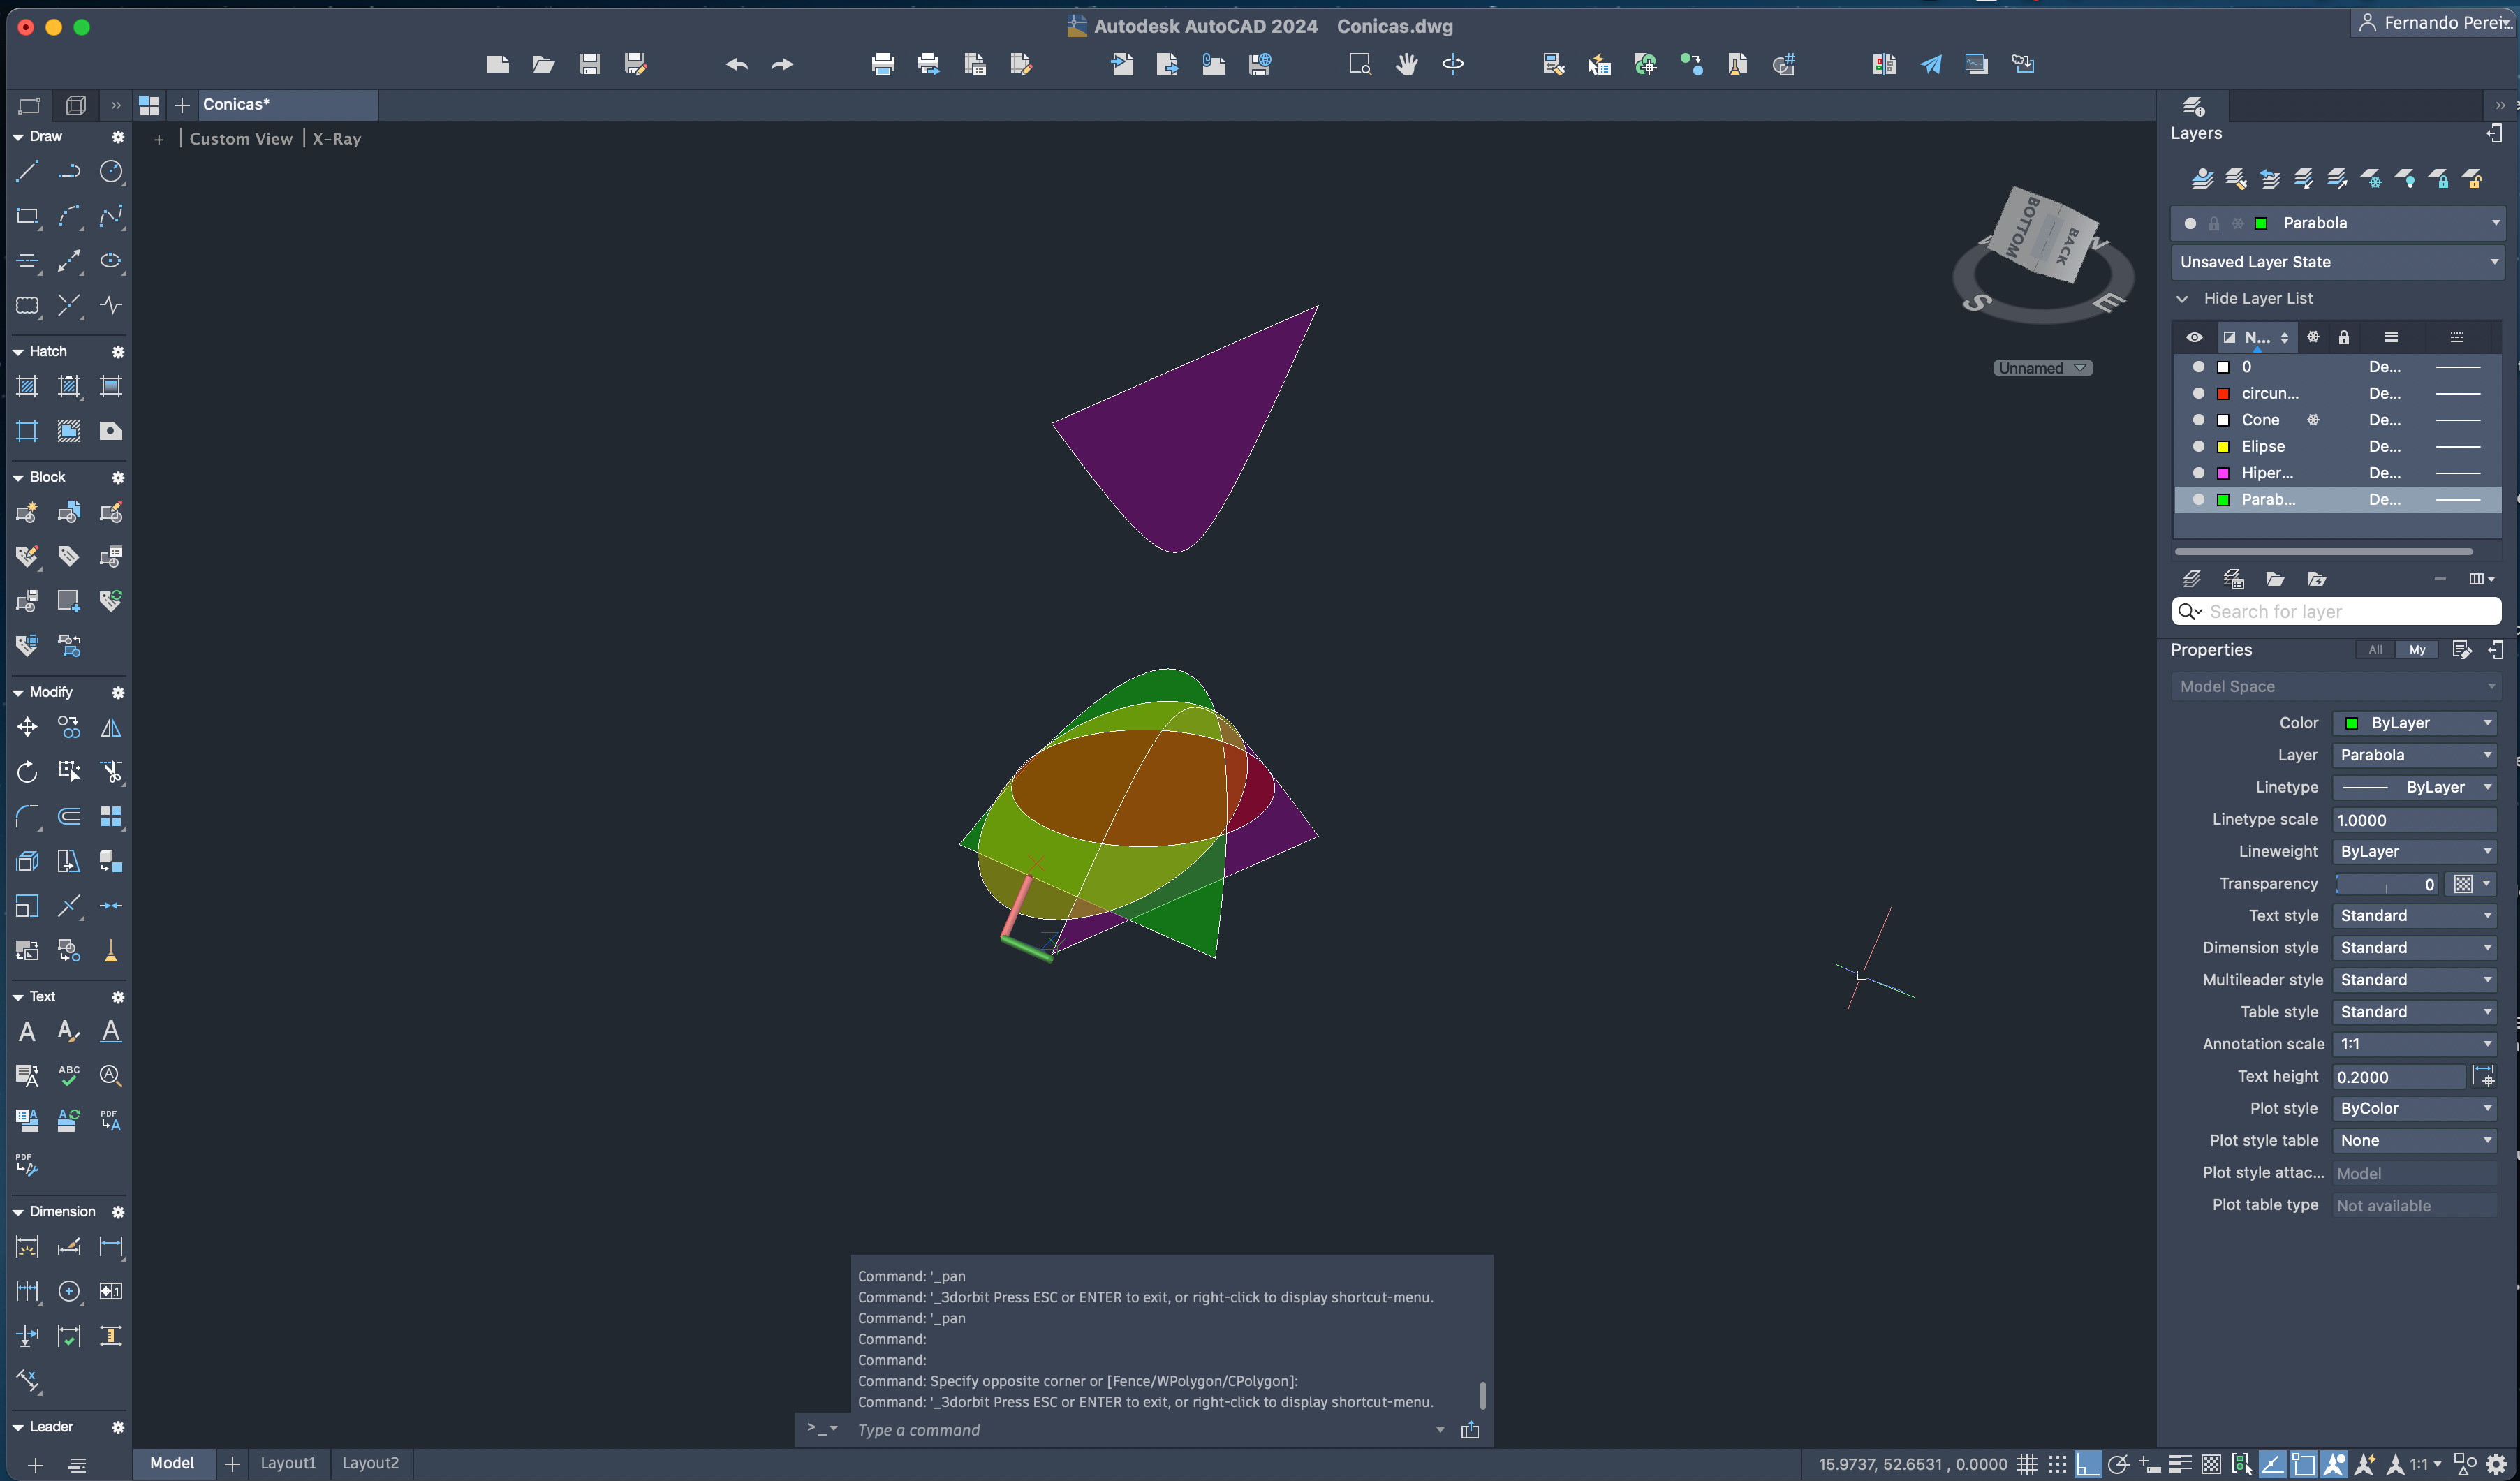Click the Undo arrow in toolbar
2520x1481 pixels.
(736, 64)
